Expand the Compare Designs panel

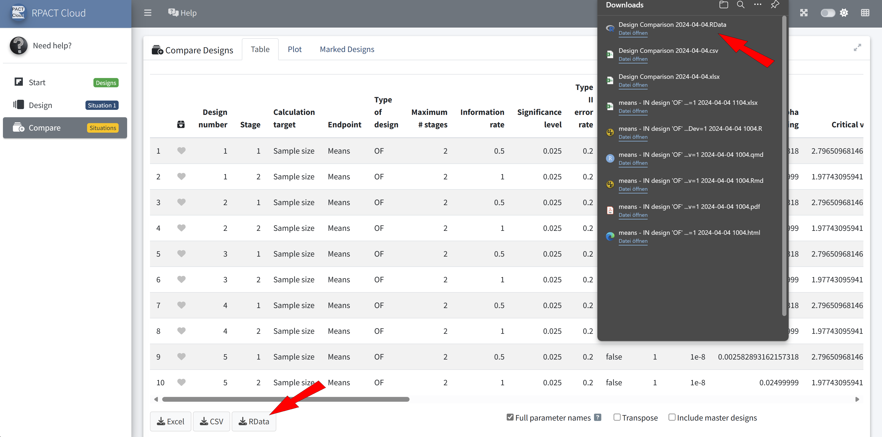(x=857, y=47)
